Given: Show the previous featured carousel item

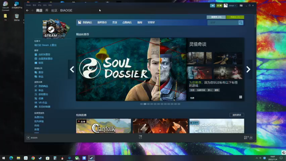Looking at the screenshot, I should tap(72, 69).
